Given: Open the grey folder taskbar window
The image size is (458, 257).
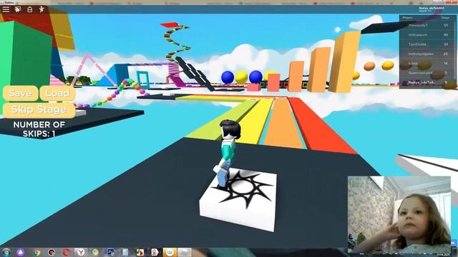Looking at the screenshot, I should tap(185, 252).
